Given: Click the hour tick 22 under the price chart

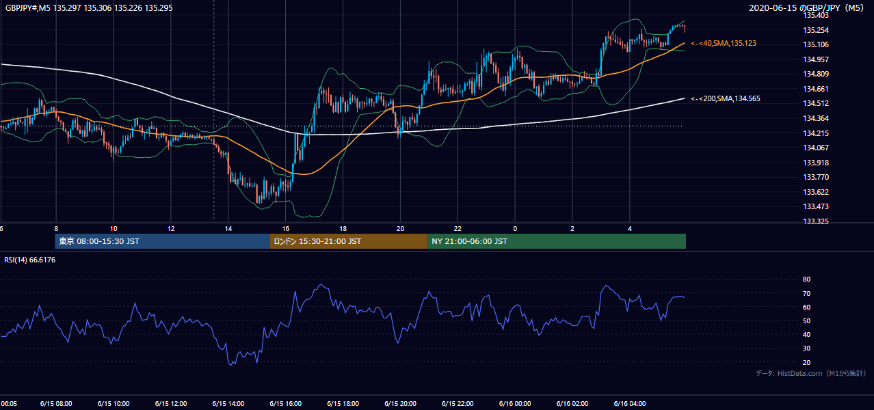Looking at the screenshot, I should pyautogui.click(x=458, y=228).
